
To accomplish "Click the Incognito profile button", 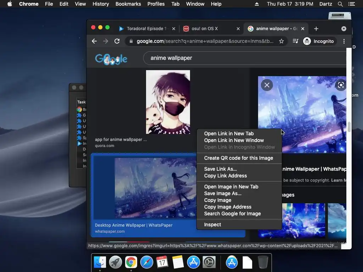I will [x=319, y=41].
